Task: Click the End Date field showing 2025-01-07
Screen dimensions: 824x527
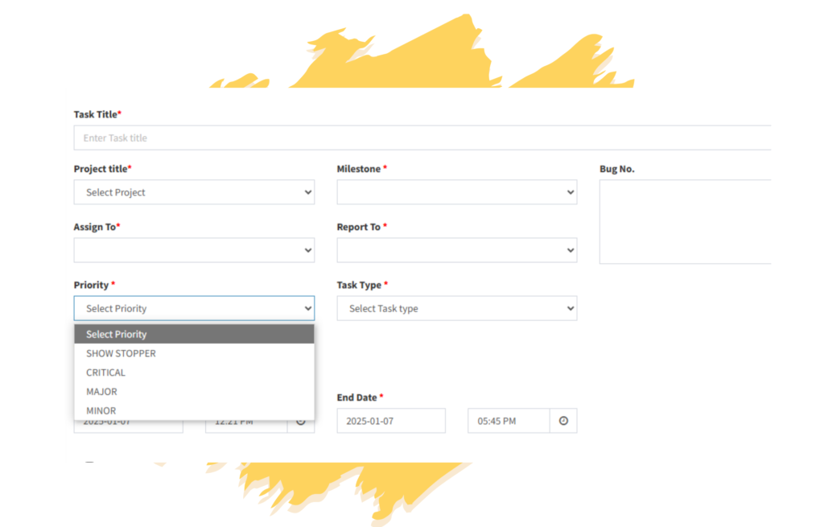Action: [x=390, y=421]
